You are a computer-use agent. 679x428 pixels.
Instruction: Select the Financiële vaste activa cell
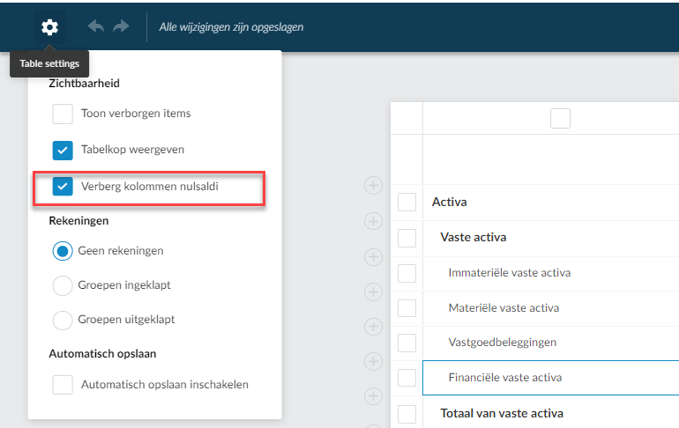coord(551,378)
